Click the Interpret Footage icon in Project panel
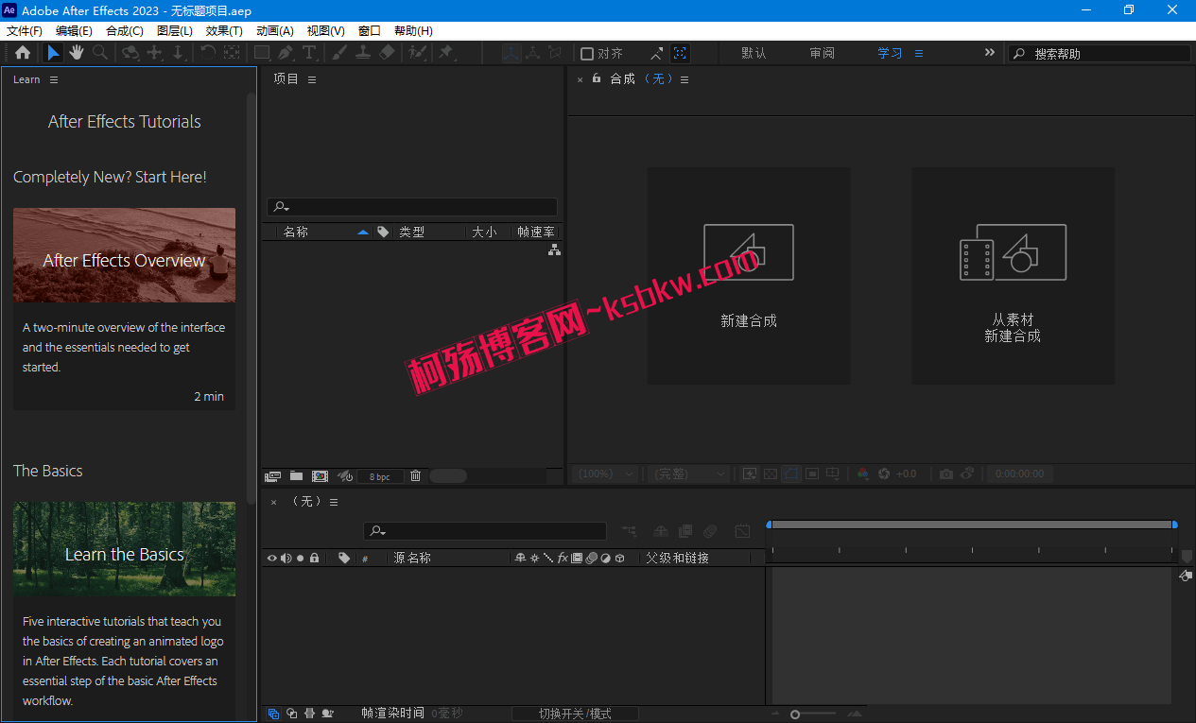Viewport: 1196px width, 723px height. [x=273, y=476]
